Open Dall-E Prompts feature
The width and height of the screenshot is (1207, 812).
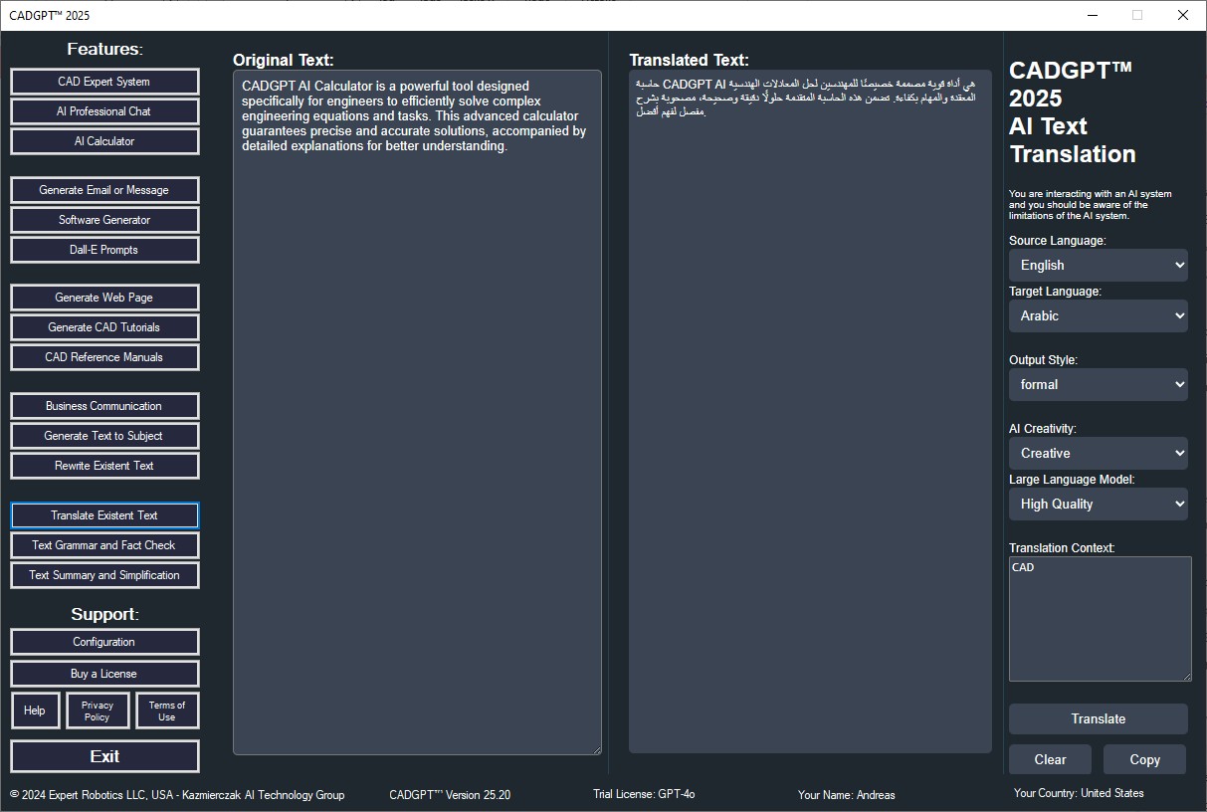104,250
